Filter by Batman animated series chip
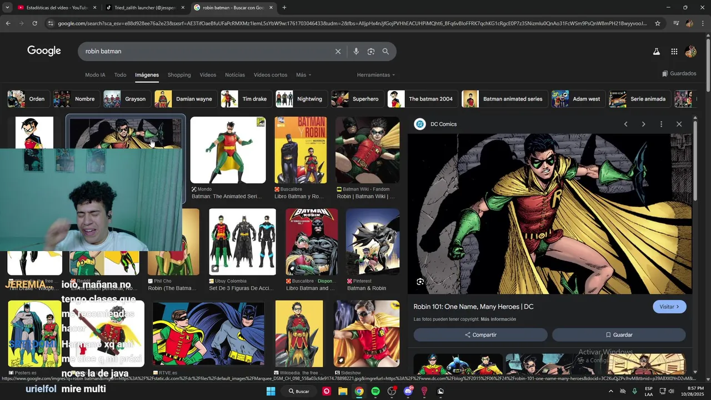The height and width of the screenshot is (400, 711). pos(504,99)
